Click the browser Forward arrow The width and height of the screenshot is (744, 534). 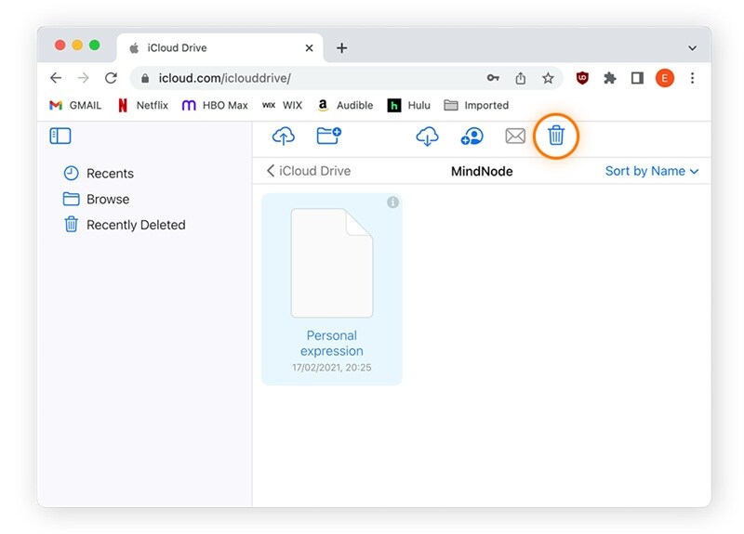point(84,78)
